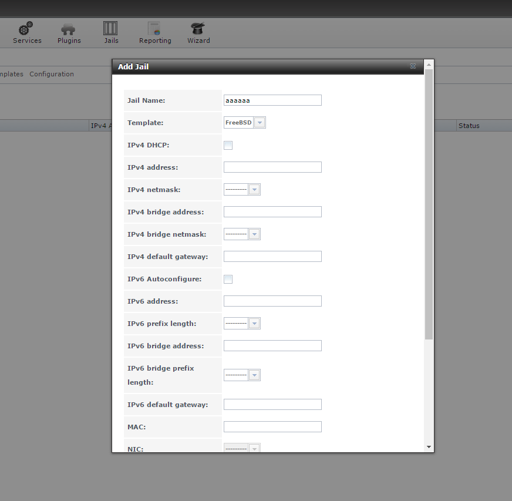Click the IPv6 default gateway field

[x=272, y=405]
